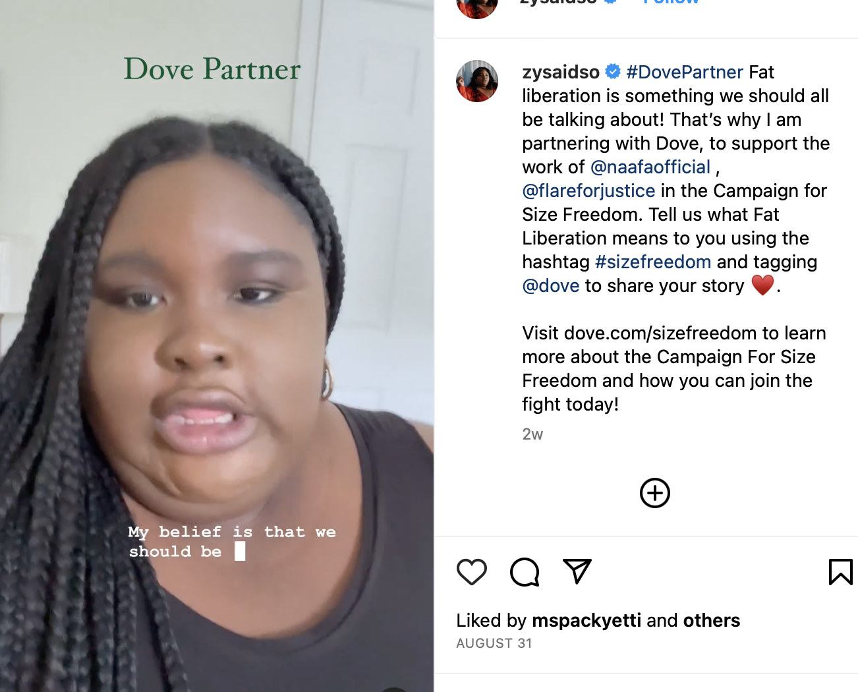Open header profile picture at top

click(x=477, y=5)
